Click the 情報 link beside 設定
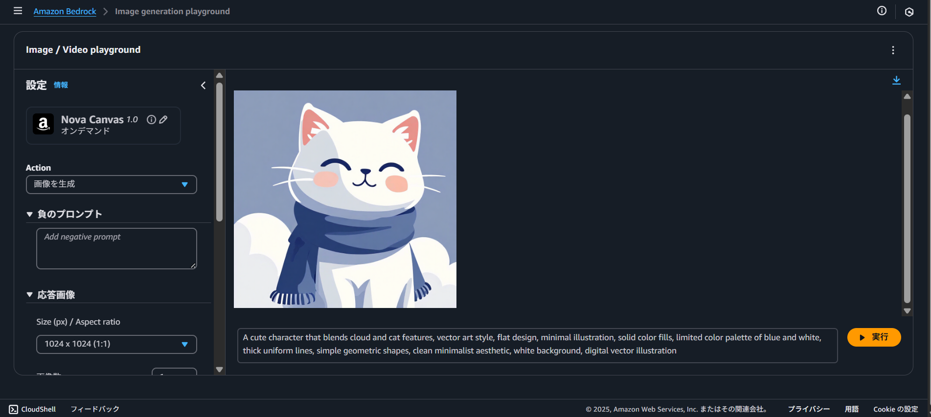Screen dimensions: 931x417 [x=61, y=85]
